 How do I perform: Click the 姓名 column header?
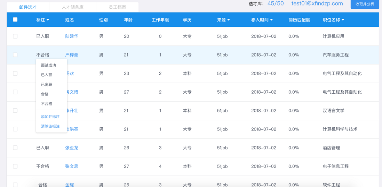70,20
